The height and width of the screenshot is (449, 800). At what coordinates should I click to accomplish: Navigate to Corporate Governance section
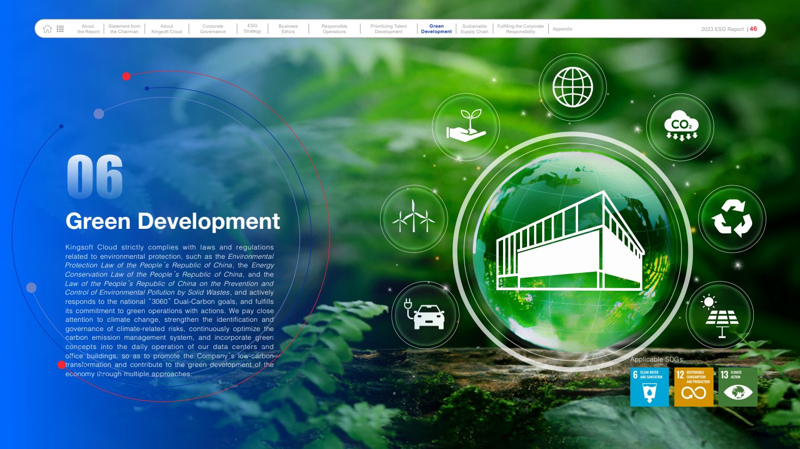213,29
